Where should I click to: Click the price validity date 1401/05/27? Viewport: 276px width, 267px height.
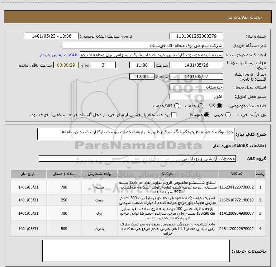196,77
